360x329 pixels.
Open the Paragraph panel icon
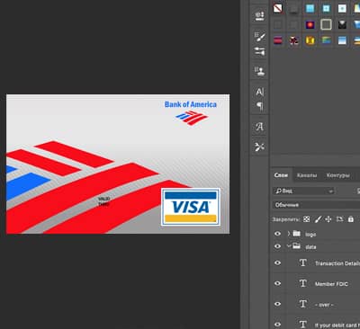[x=260, y=106]
